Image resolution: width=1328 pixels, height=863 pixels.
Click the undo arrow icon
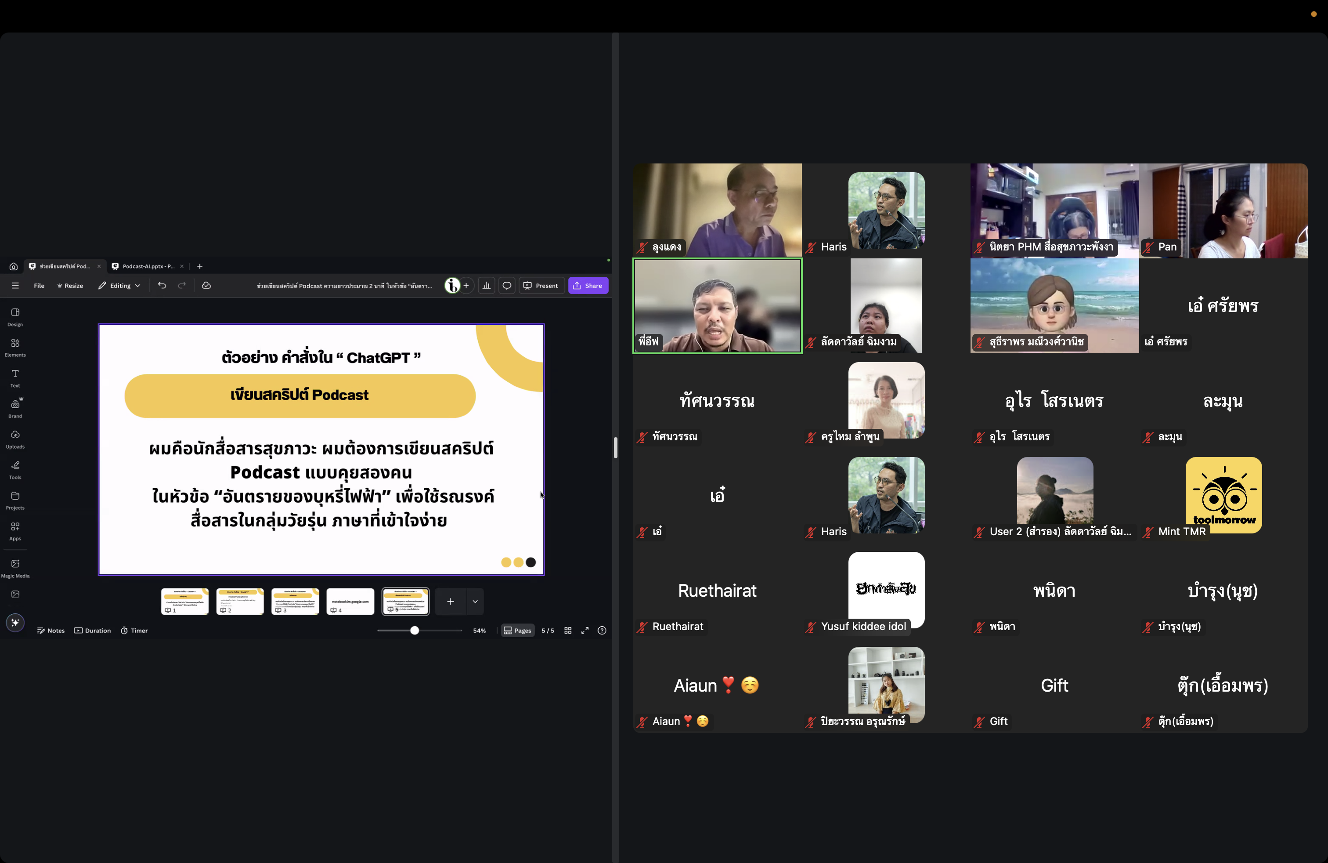pos(162,285)
